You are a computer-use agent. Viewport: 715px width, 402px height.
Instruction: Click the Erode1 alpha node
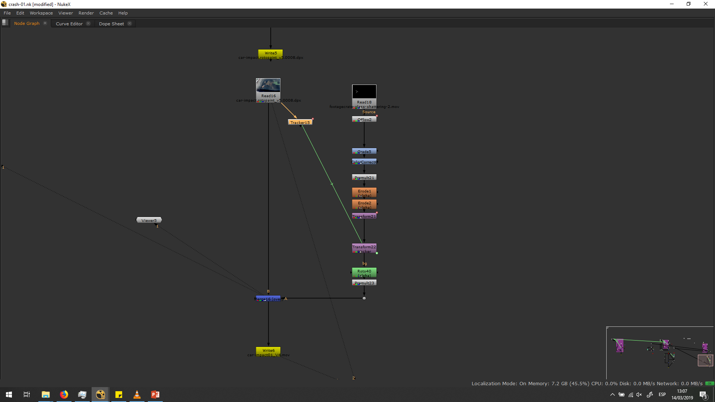coord(364,192)
